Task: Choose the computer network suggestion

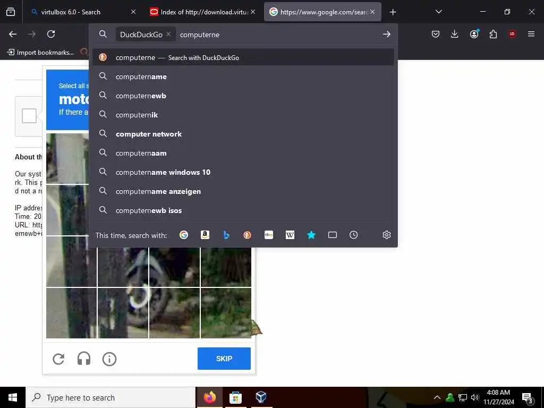Action: [x=243, y=133]
